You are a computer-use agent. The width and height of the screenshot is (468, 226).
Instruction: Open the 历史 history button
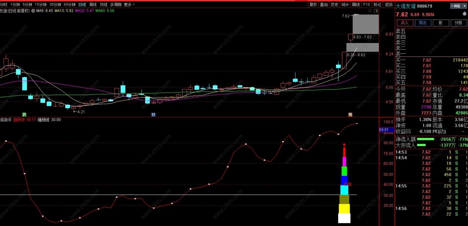(x=335, y=5)
